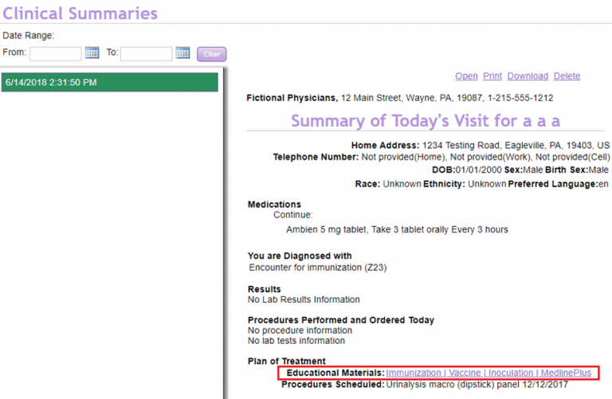Click the Summary of Today's Visit title
612x399 pixels.
[426, 121]
